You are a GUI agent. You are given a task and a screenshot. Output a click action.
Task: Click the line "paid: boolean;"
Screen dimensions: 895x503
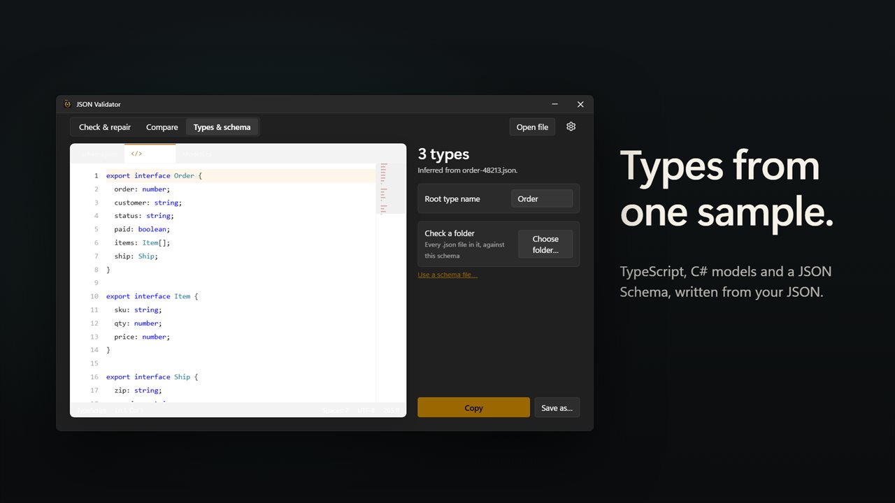tap(142, 229)
